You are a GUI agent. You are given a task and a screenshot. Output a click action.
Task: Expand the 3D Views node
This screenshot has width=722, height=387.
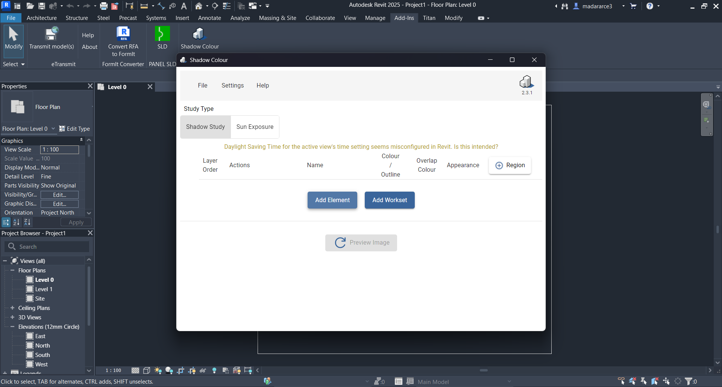pos(12,317)
